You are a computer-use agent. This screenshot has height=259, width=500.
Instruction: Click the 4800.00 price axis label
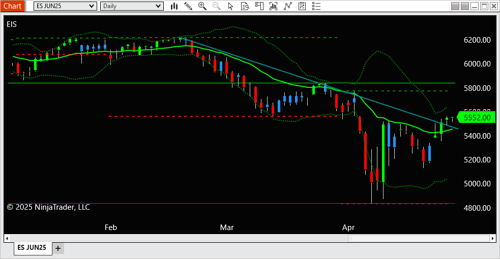[x=477, y=208]
